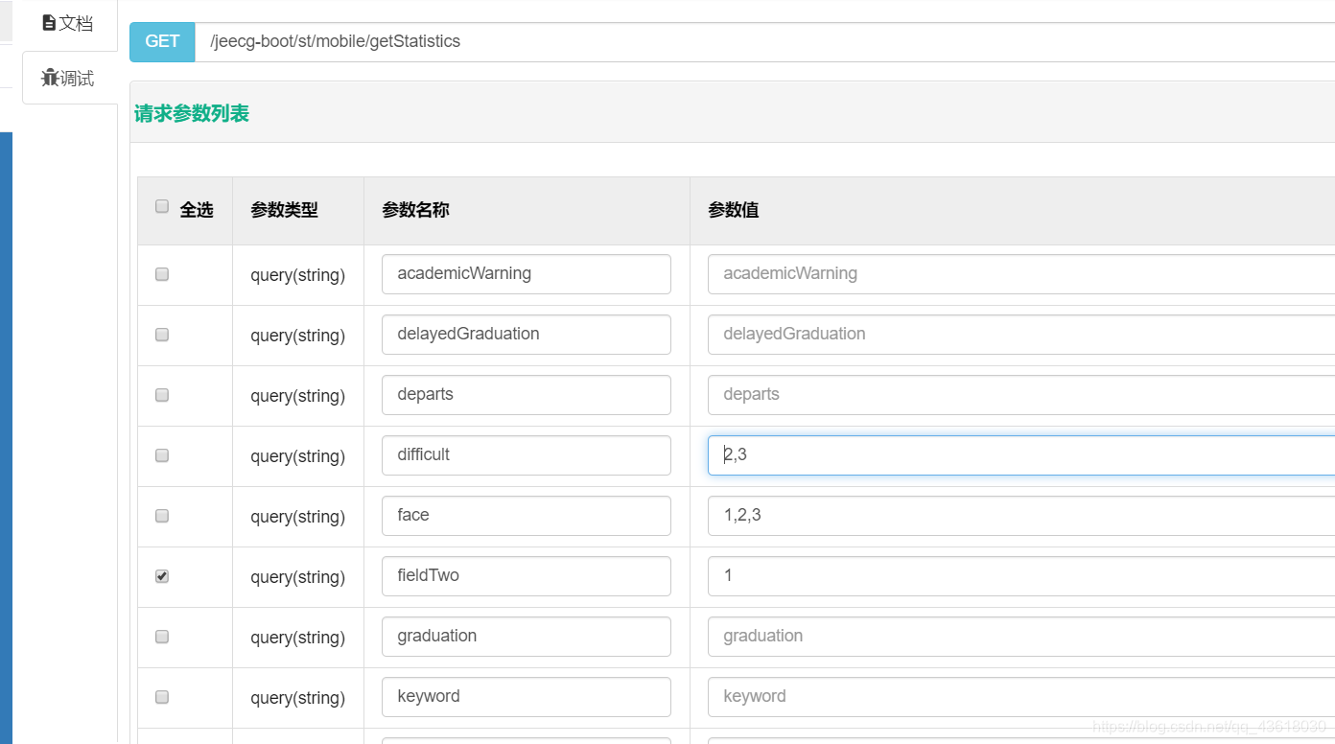Click the document icon beside 文档

point(49,23)
